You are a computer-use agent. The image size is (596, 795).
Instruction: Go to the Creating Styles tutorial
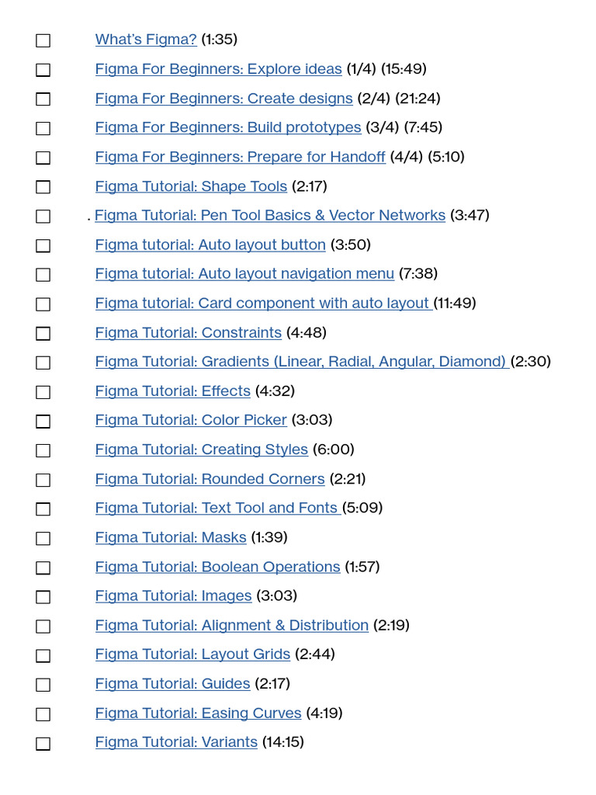[201, 450]
